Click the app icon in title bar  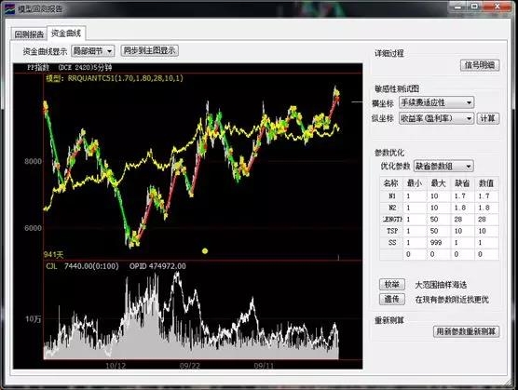click(10, 8)
